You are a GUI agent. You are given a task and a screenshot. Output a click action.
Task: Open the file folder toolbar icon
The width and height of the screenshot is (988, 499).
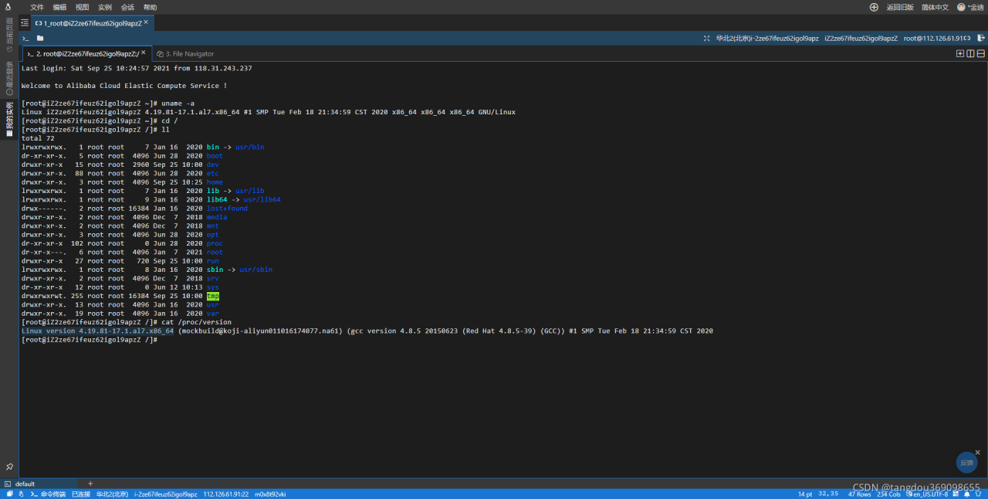click(40, 38)
